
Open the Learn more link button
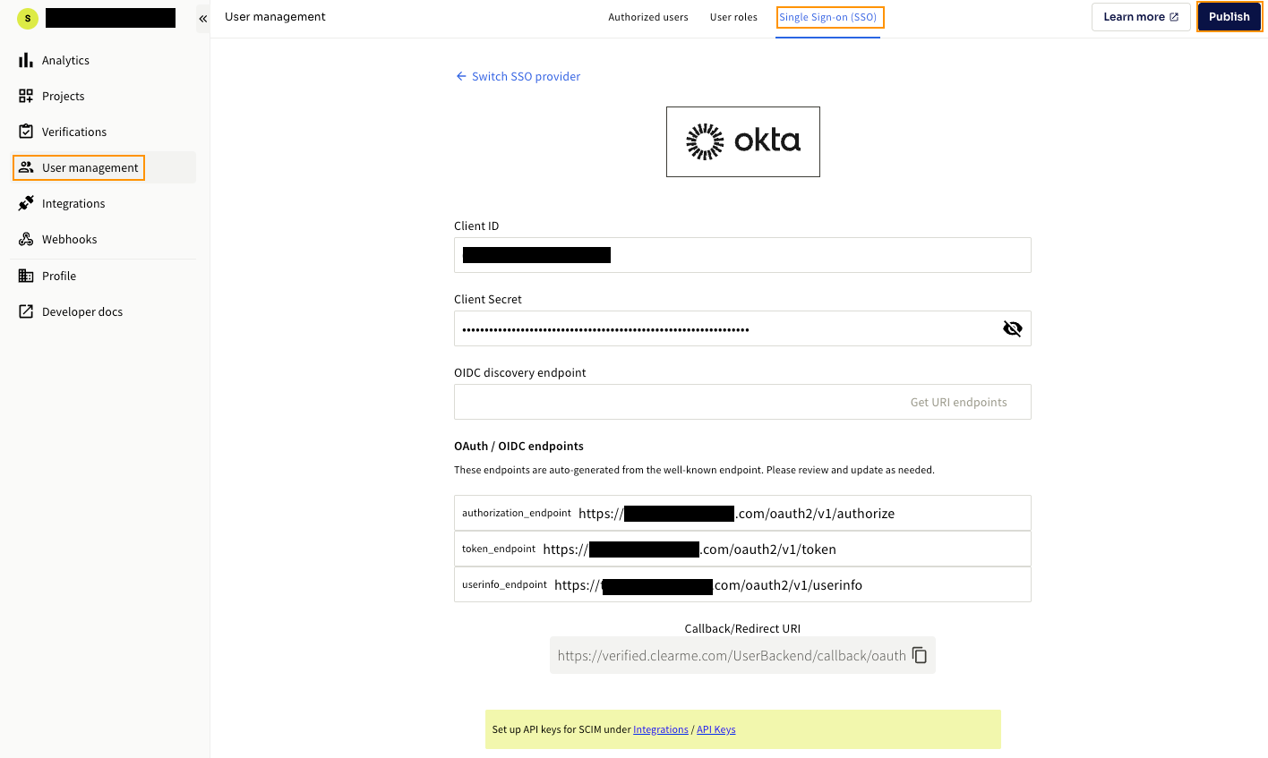point(1141,17)
